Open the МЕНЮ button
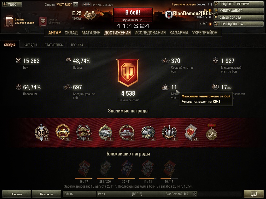The width and height of the screenshot is (266, 199). 12,4
